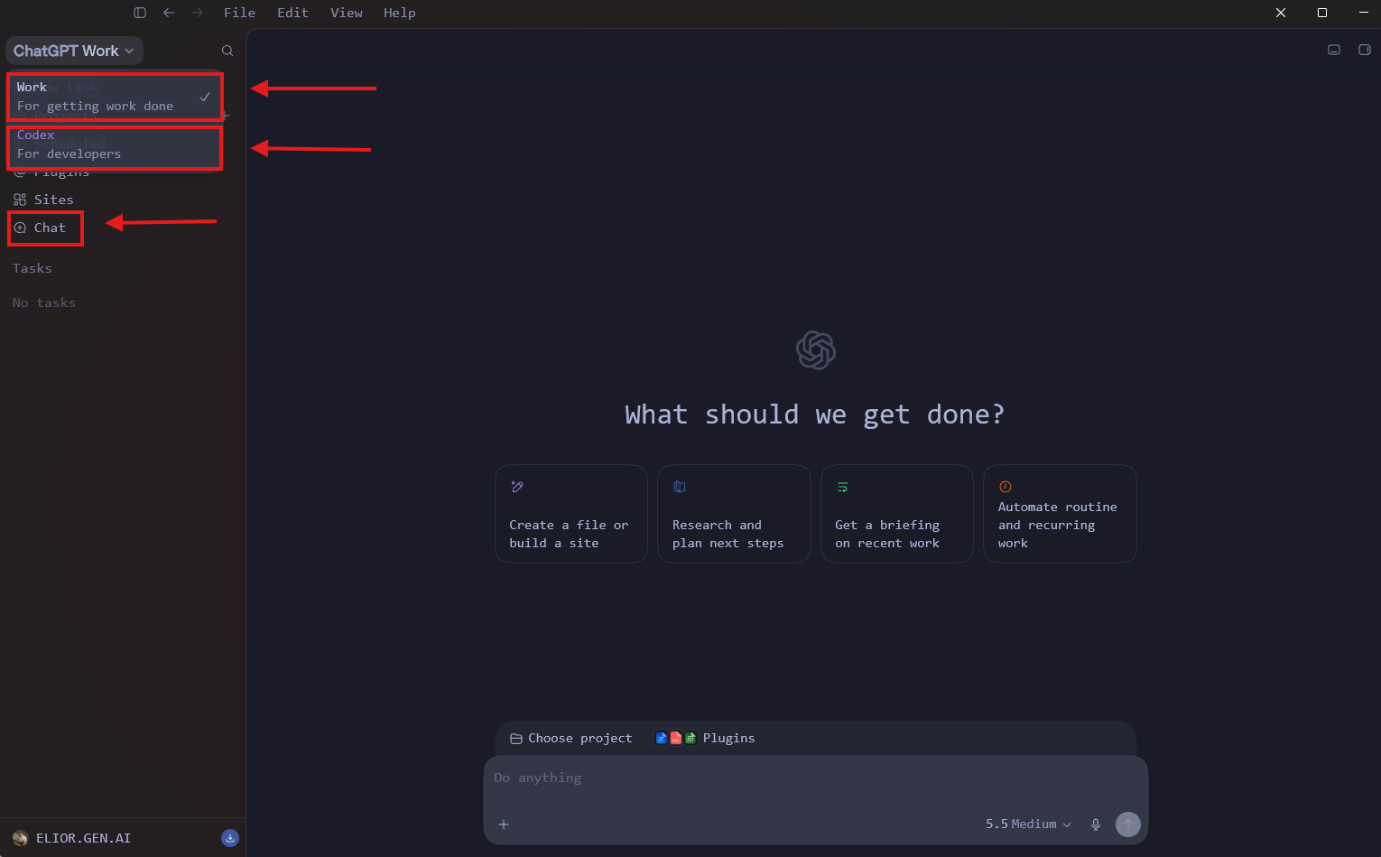Click the plus attach icon in composer
This screenshot has height=857, width=1381.
click(x=504, y=824)
